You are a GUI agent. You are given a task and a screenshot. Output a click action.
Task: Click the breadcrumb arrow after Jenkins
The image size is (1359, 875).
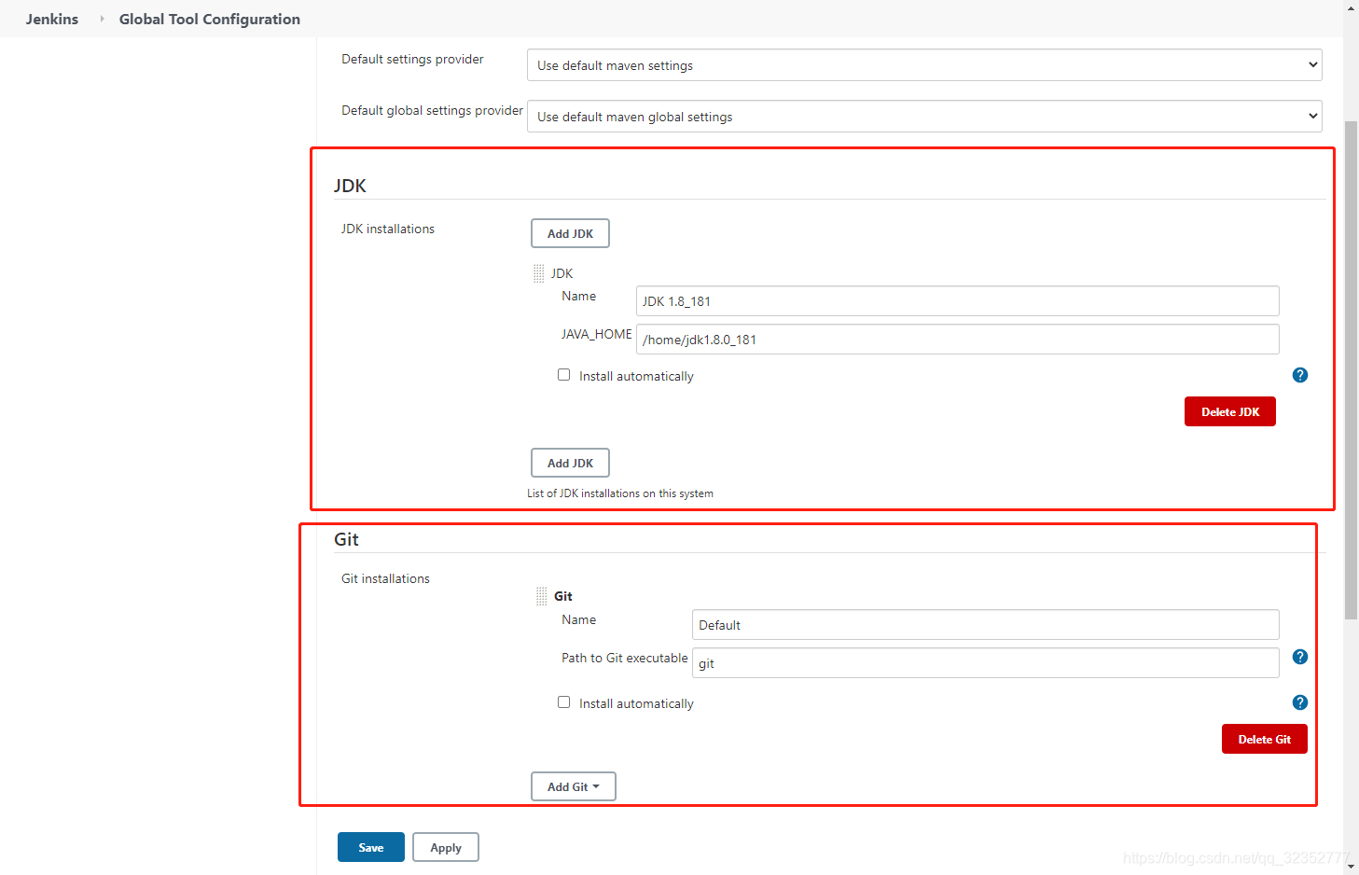pyautogui.click(x=102, y=19)
